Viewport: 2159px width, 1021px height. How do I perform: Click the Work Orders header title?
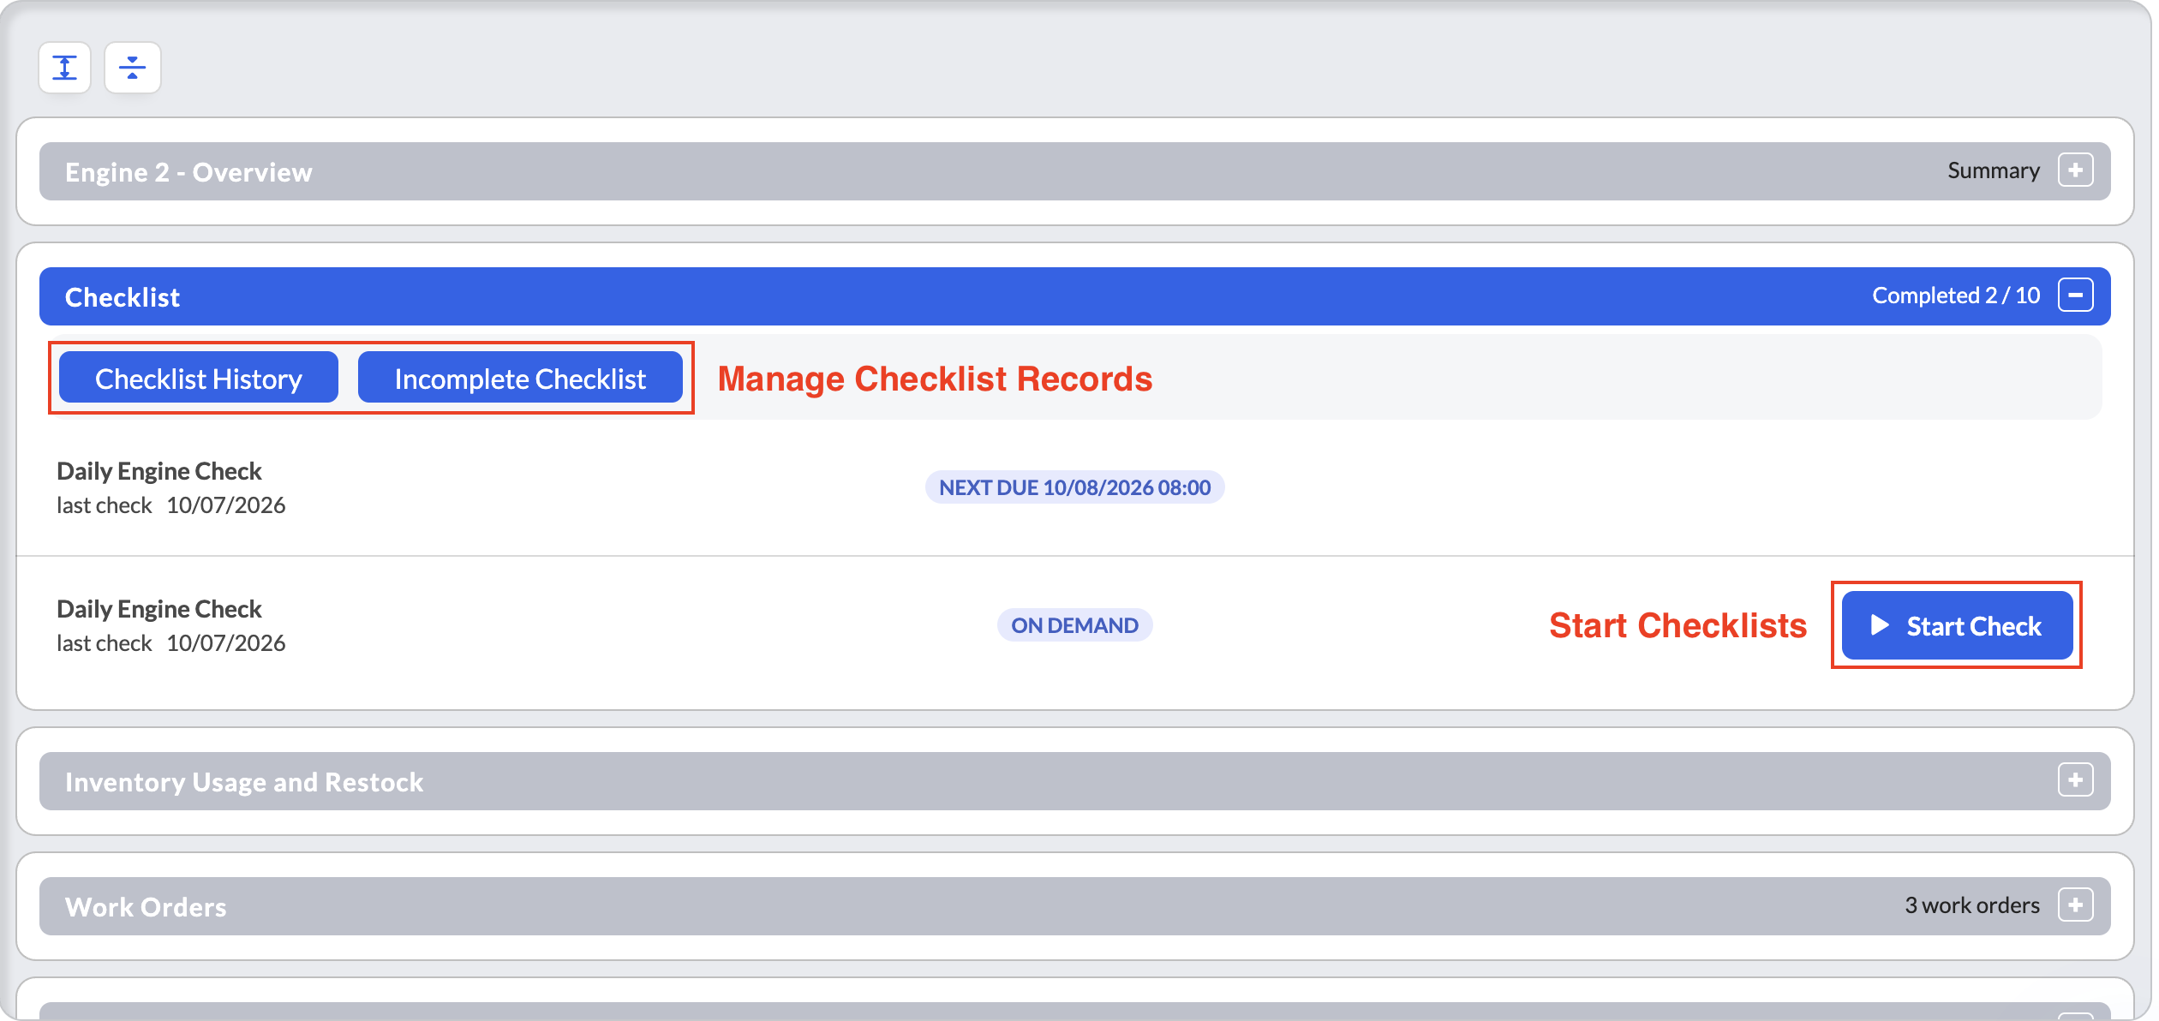pos(146,907)
